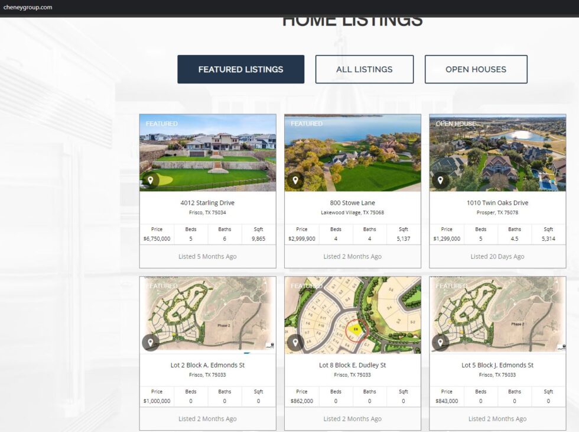Open the 800 Stowe Lane listing title
Viewport: 579px width, 432px height.
(x=352, y=203)
